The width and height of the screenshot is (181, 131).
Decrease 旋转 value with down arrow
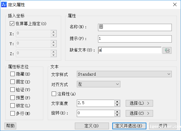(x=117, y=115)
